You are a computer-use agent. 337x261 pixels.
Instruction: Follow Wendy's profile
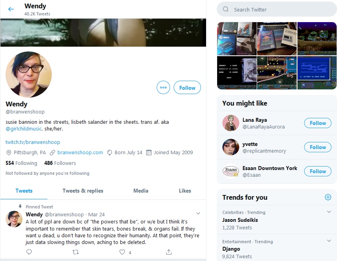point(187,87)
